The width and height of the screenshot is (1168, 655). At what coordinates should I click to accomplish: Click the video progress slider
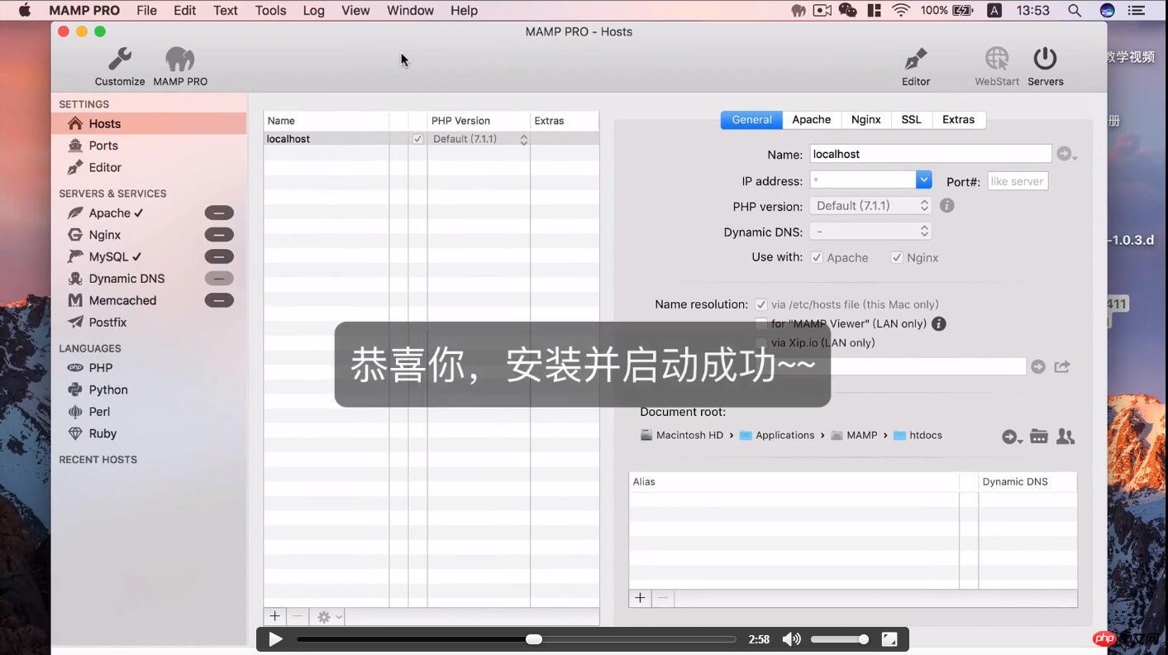coord(517,639)
